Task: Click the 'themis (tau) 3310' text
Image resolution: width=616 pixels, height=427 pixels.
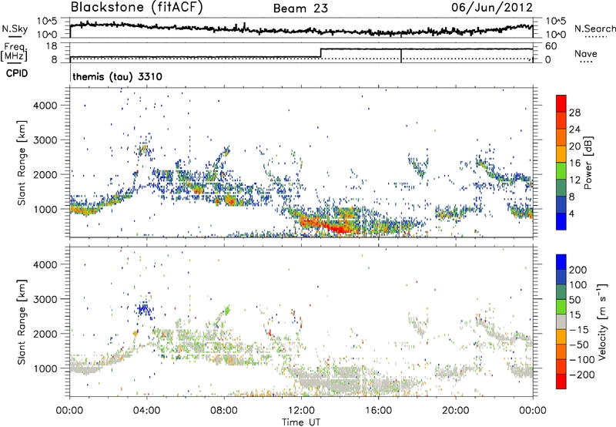Action: click(x=118, y=76)
